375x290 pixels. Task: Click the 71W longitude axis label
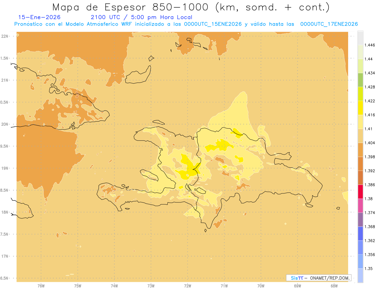coord(224,286)
